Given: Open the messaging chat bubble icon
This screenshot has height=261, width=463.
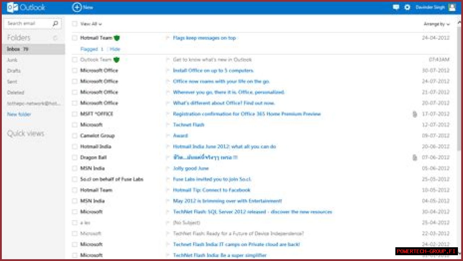Looking at the screenshot, I should (396, 7).
